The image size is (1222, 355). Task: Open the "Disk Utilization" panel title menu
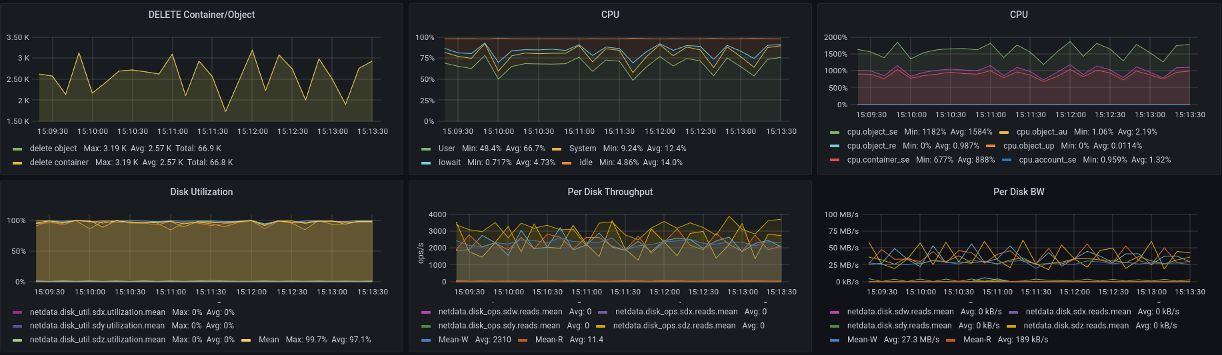point(201,192)
